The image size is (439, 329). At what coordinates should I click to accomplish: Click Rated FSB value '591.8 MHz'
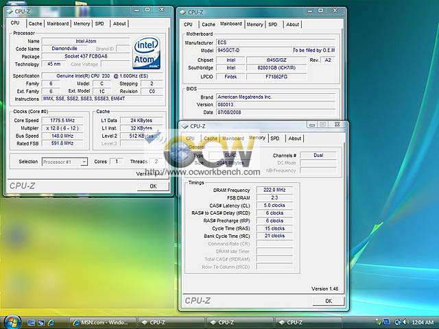tap(62, 143)
